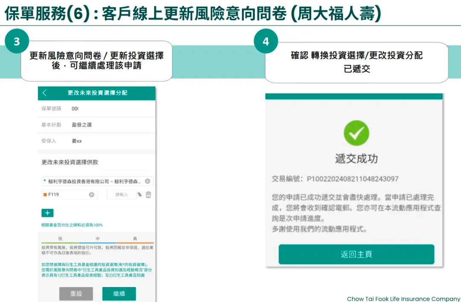Click the 繼續 continue button

119,293
